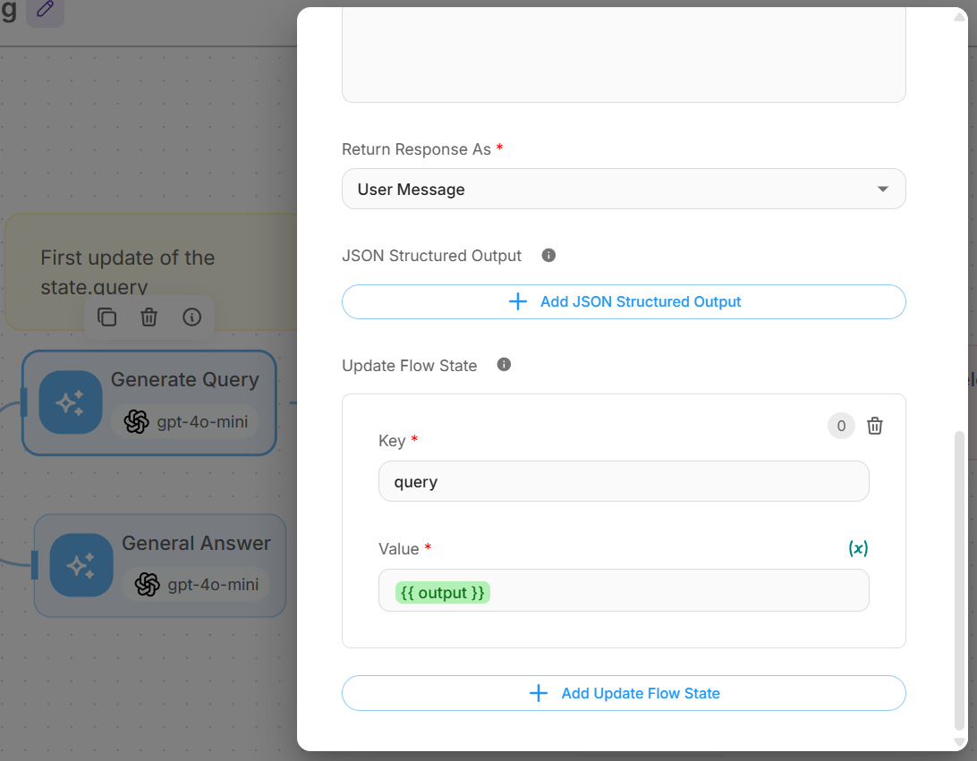
Task: Click the {{ output }} variable chip in Value
Action: click(x=443, y=592)
